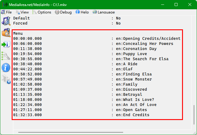Screen dimensions: 197x135
Task: Select chapter 'Opening Credits/Accident' text
Action: point(152,39)
